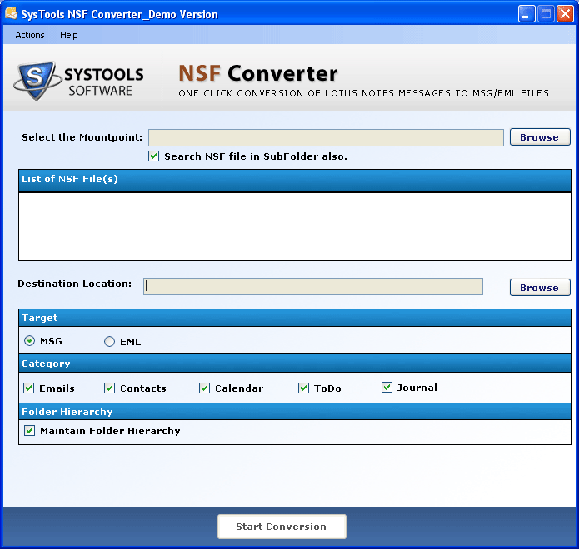Click the List of NSF File(s) header
Image resolution: width=579 pixels, height=549 pixels.
coord(295,181)
